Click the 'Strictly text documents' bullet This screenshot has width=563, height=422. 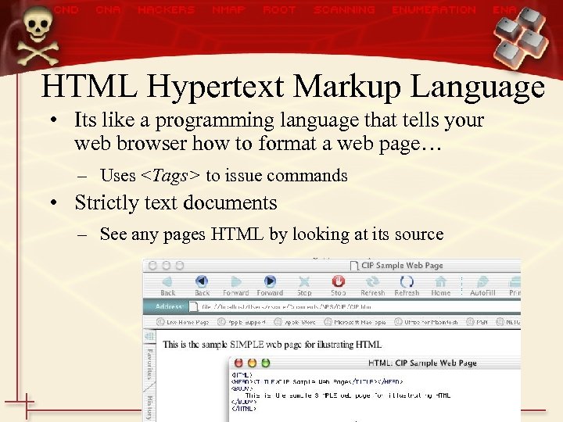pos(176,202)
